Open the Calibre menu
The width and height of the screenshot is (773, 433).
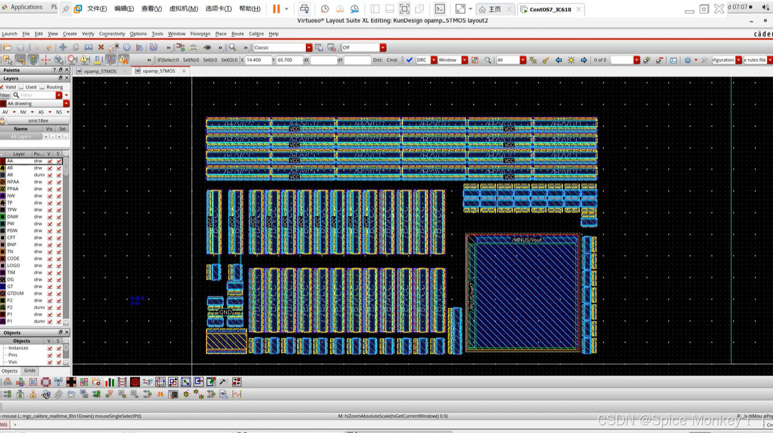coord(256,34)
